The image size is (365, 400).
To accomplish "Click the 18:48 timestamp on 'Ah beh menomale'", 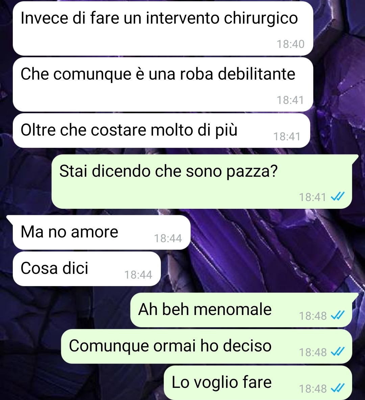I will pos(313,316).
